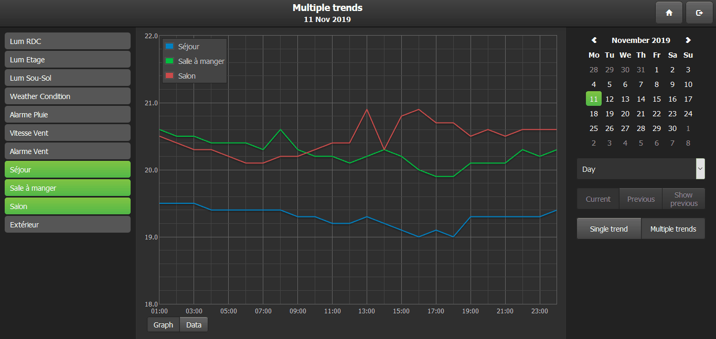The height and width of the screenshot is (339, 716).
Task: Select November 15 in calendar
Action: (657, 99)
